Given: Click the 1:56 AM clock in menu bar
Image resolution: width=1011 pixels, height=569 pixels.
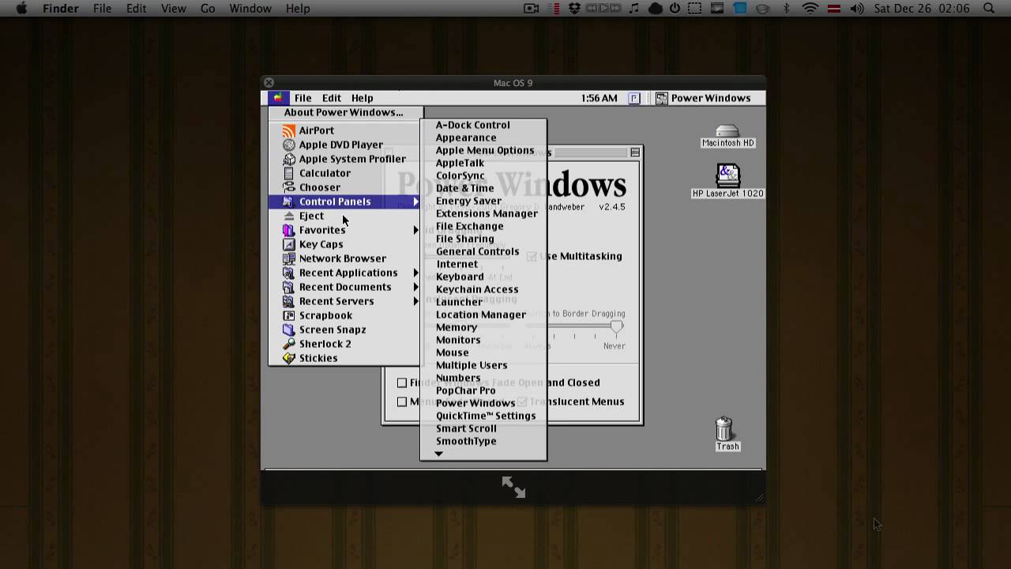Looking at the screenshot, I should click(599, 98).
